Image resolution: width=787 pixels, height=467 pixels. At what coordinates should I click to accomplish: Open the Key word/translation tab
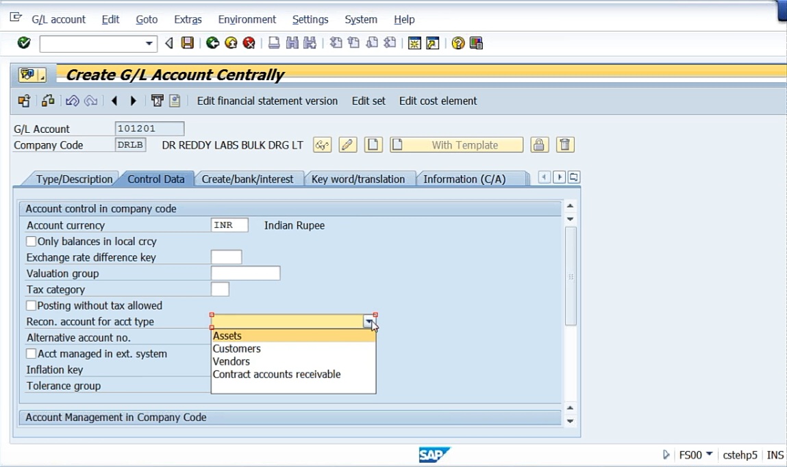click(x=358, y=179)
